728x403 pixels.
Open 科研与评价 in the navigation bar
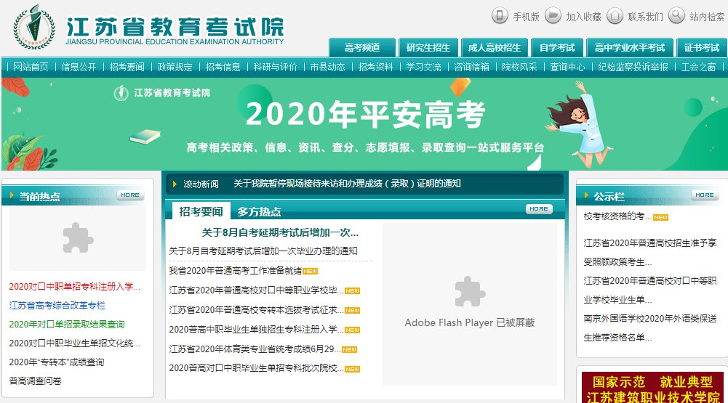tap(276, 68)
